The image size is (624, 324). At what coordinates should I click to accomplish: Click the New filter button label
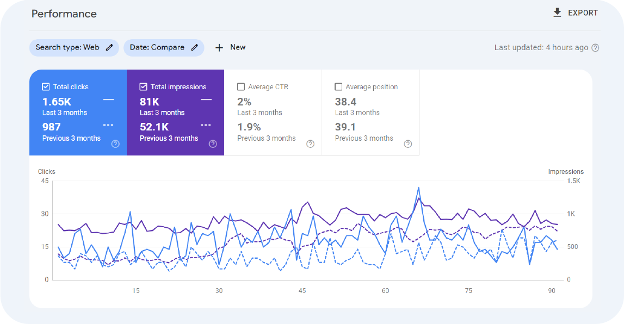click(238, 47)
